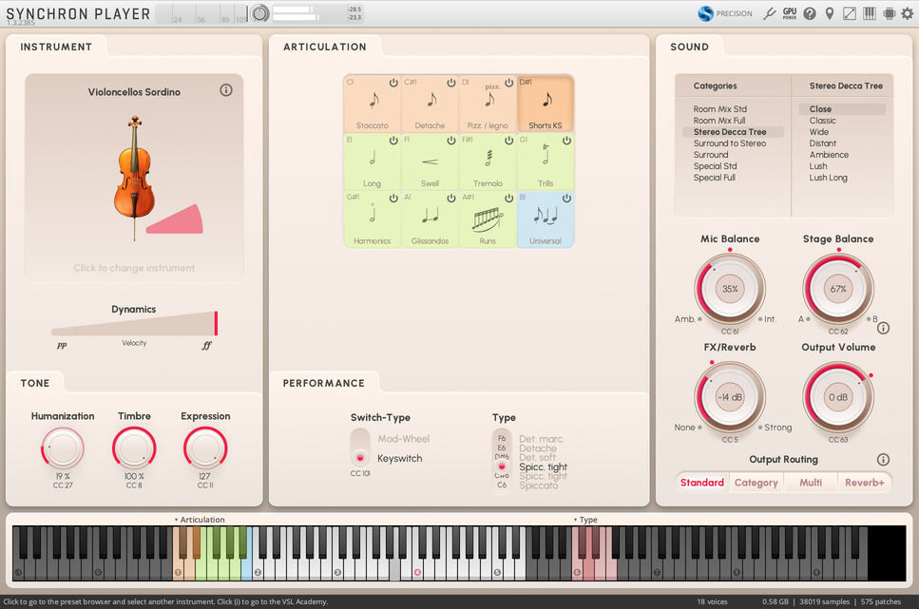This screenshot has width=919, height=609.
Task: Toggle power button on Universal cell
Action: coord(566,199)
